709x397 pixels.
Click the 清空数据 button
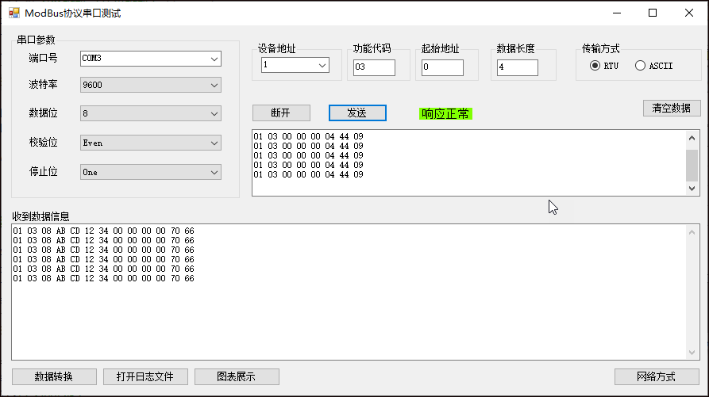tap(672, 109)
